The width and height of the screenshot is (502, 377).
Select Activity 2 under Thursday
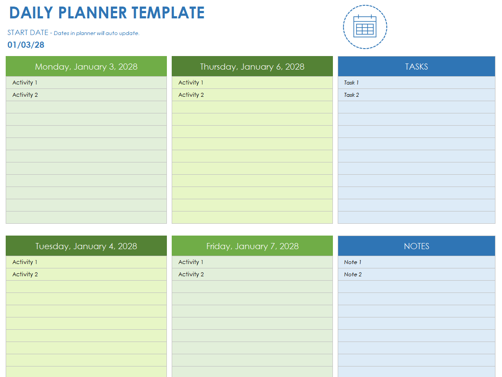point(191,95)
